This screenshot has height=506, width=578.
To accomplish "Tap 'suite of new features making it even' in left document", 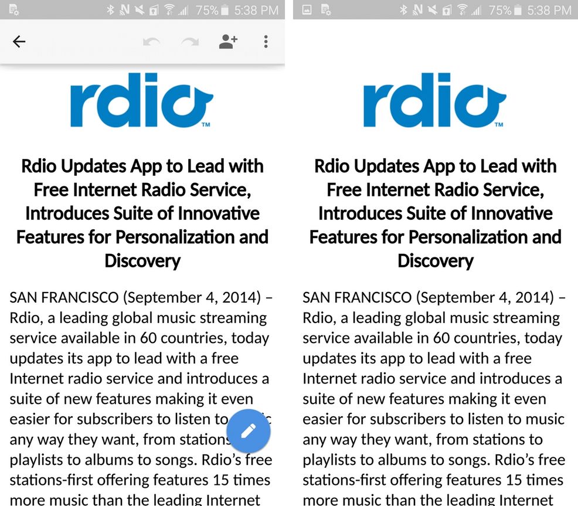I will coord(131,399).
